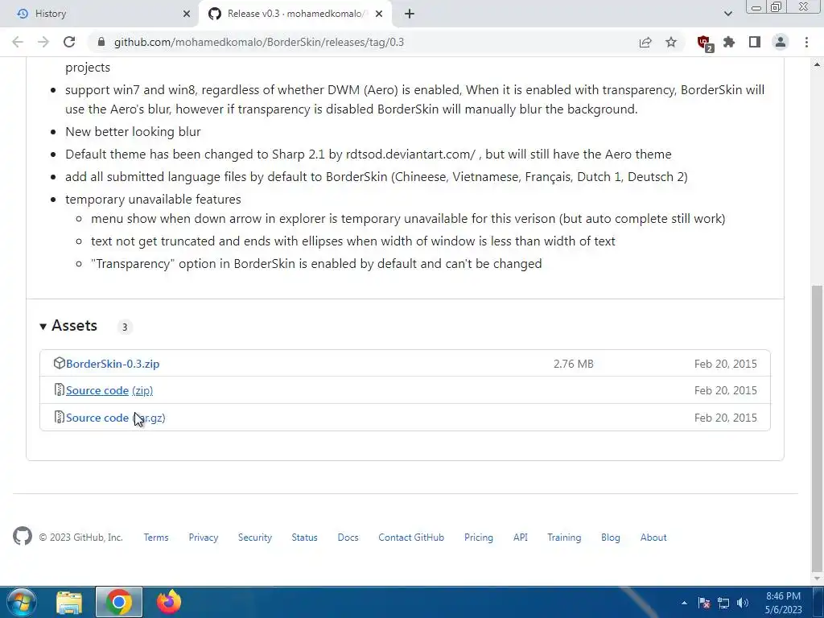Select the Release v0.3 tab
Image resolution: width=824 pixels, height=618 pixels.
(295, 14)
